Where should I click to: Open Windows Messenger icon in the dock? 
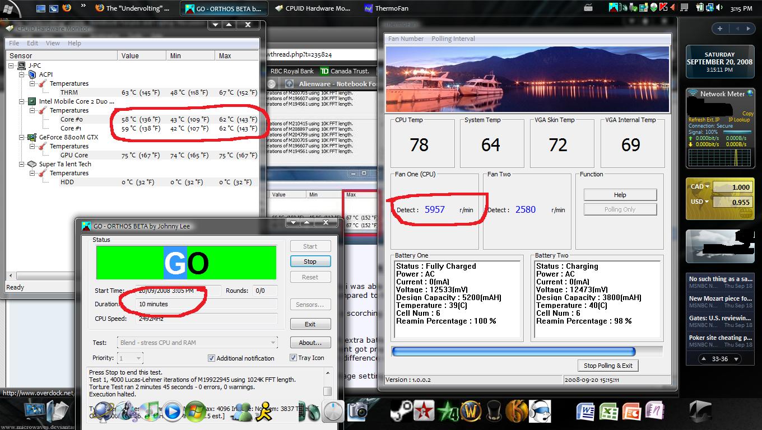(241, 412)
